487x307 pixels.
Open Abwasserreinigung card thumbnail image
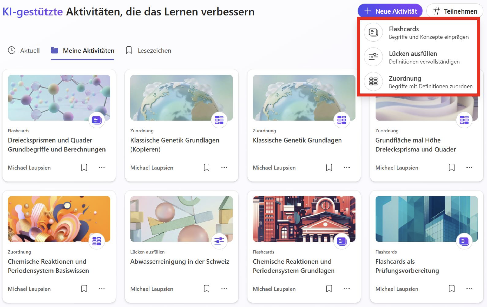[x=181, y=219]
